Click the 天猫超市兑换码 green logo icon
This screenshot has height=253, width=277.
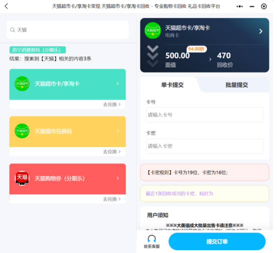pos(22,131)
